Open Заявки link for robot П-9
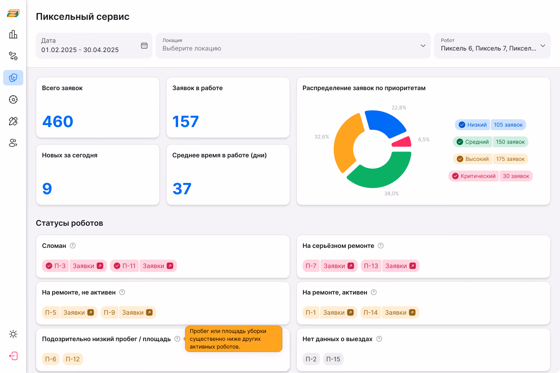The width and height of the screenshot is (560, 373). coord(138,312)
